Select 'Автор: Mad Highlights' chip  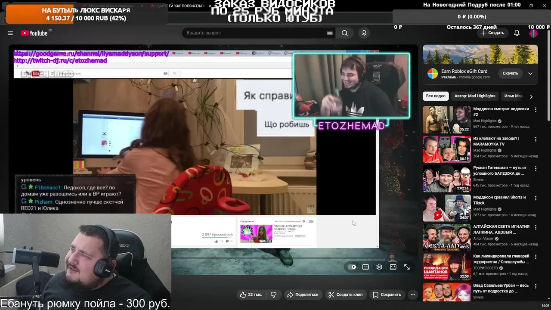pos(475,96)
